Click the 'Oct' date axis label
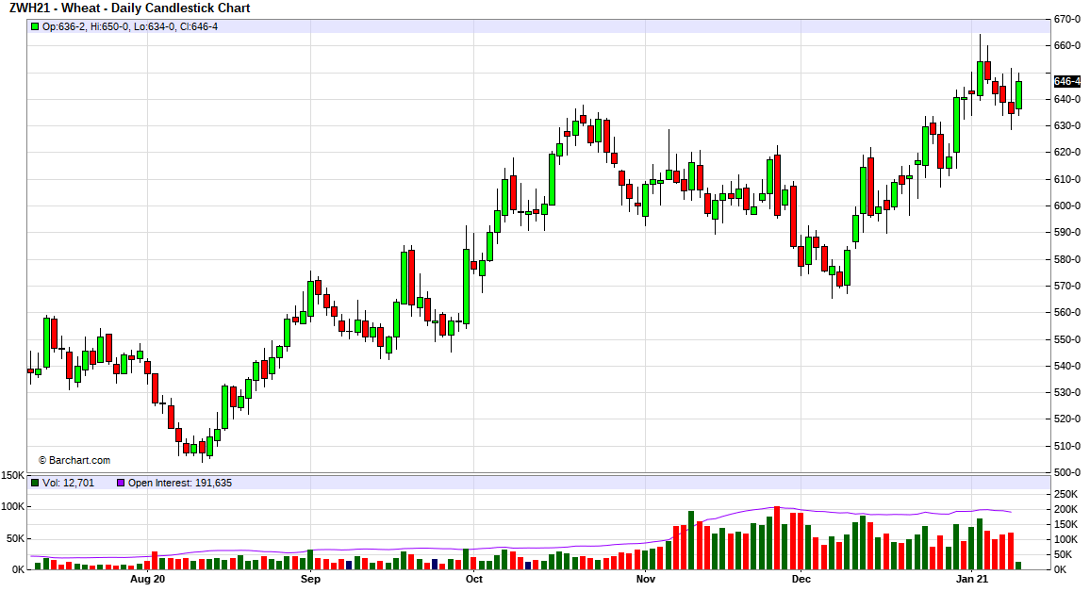 [474, 579]
